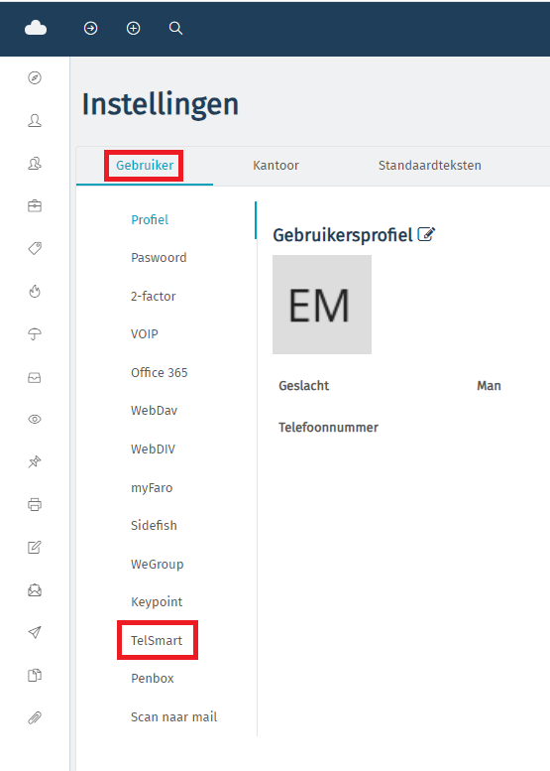The height and width of the screenshot is (771, 550).
Task: Click the EM profile avatar
Action: 322,305
